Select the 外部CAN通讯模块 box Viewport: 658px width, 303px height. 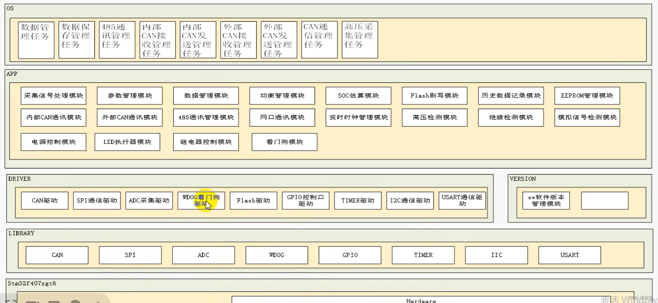130,118
